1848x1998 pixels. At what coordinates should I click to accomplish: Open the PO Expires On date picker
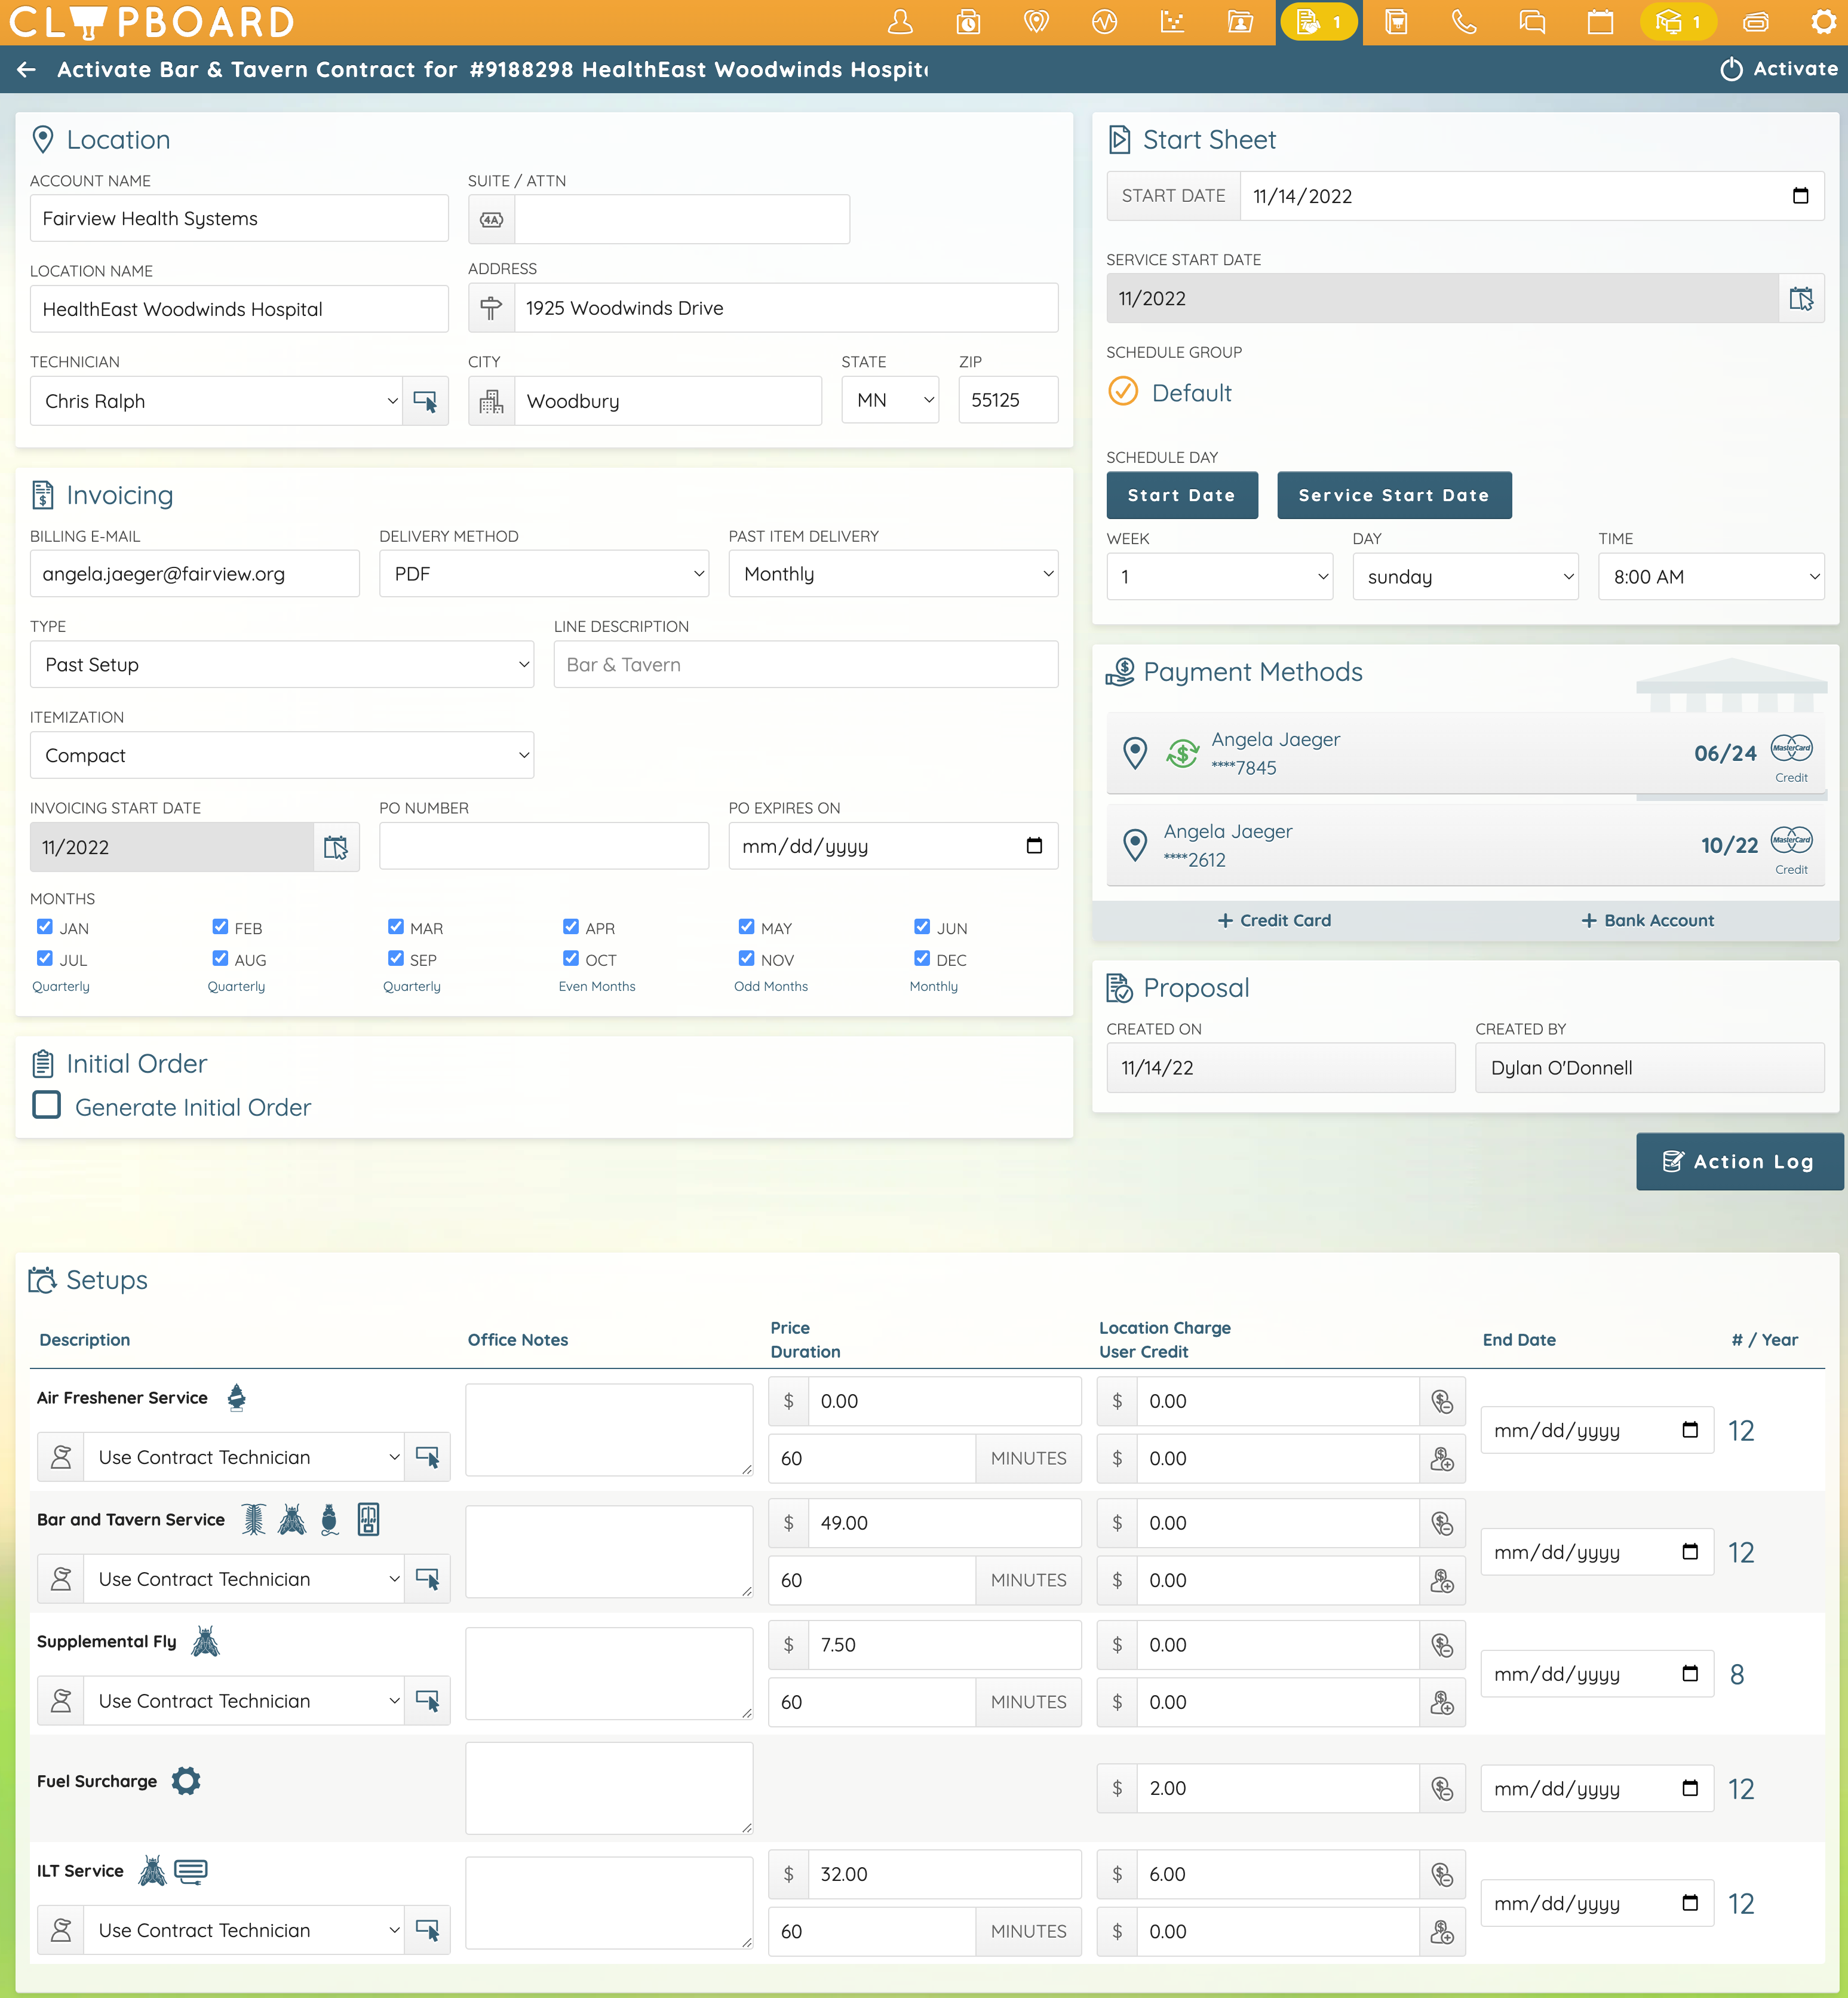(x=1034, y=846)
